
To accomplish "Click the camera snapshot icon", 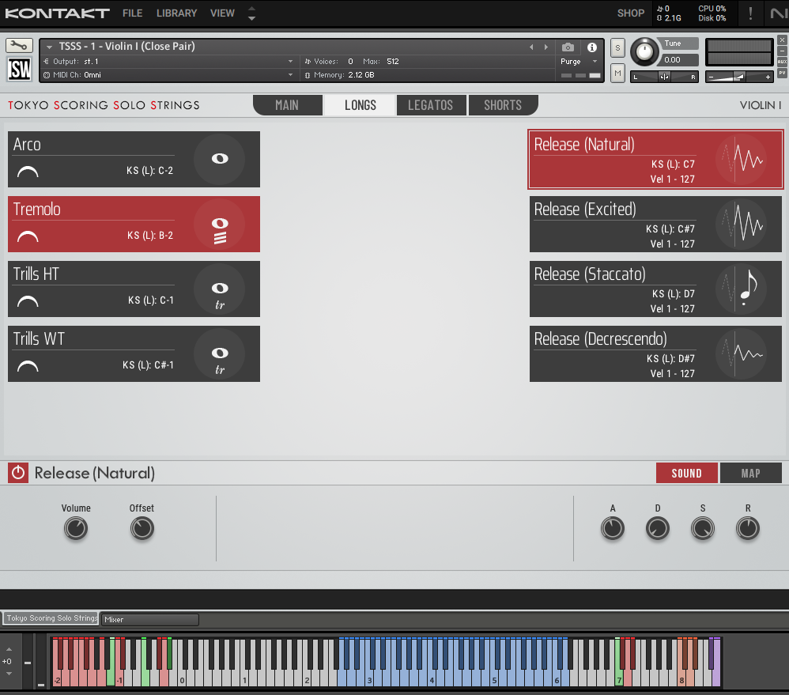I will (568, 47).
